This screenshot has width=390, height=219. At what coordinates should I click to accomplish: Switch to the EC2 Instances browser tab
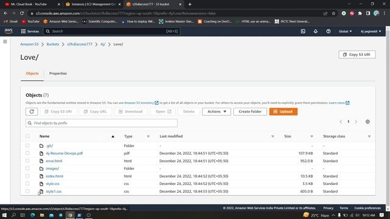point(93,4)
